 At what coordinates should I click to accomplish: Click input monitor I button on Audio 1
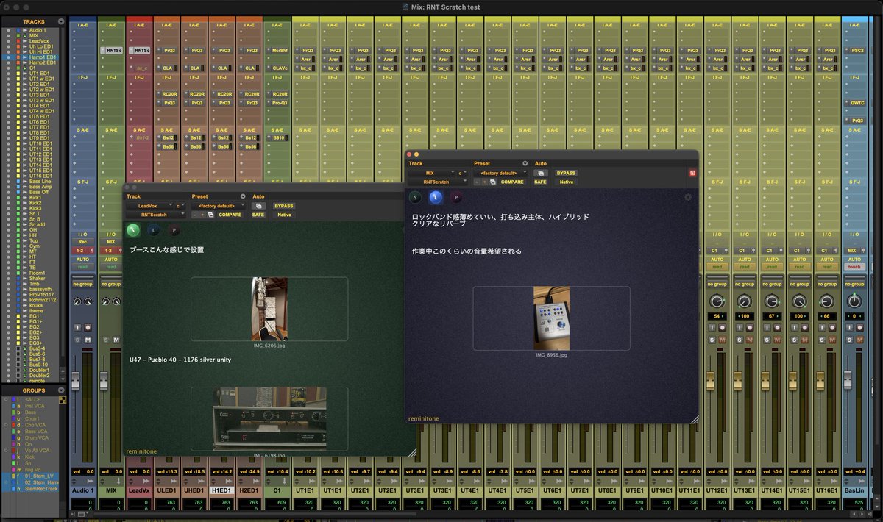point(77,327)
